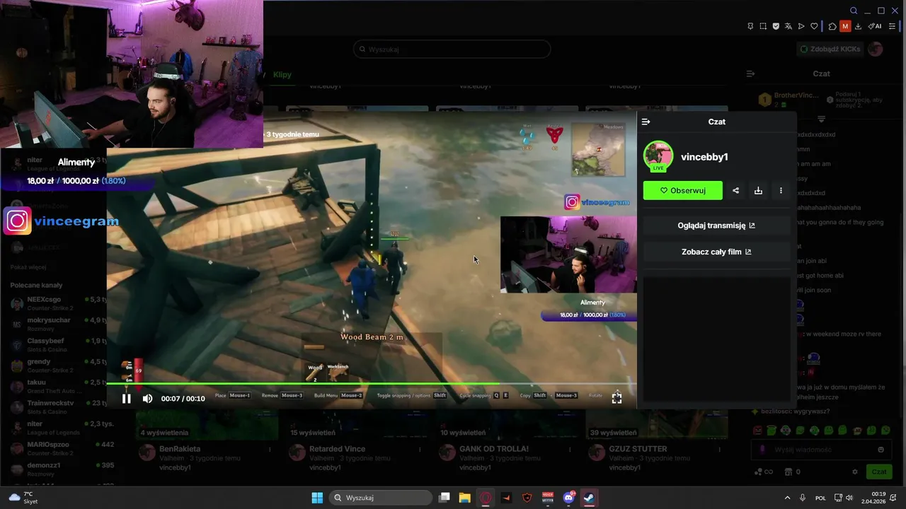Click the taskbar Wyszukaj search box
Viewport: 906px width, 509px height.
click(x=382, y=498)
